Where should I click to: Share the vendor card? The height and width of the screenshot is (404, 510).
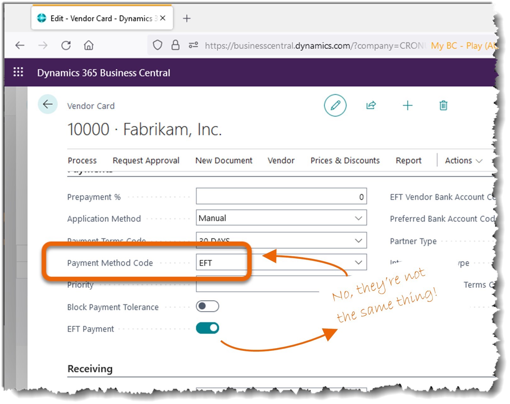point(371,105)
